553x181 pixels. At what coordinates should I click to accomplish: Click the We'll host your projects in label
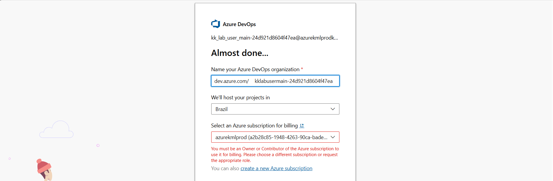(240, 98)
